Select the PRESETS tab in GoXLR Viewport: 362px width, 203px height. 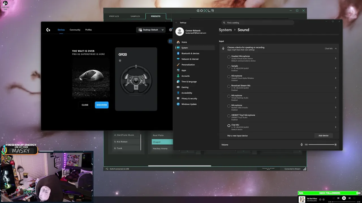(x=156, y=16)
